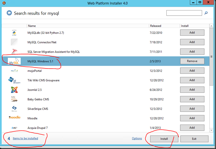Focus the search input field
Screen dimensions: 216x149
coord(184,13)
